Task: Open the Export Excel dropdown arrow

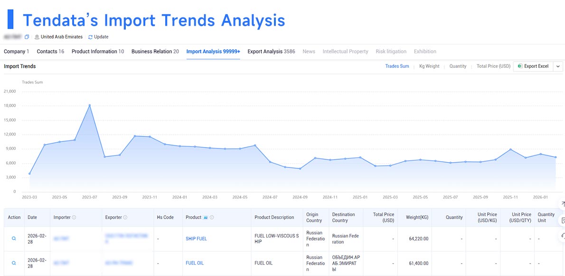Action: tap(558, 66)
